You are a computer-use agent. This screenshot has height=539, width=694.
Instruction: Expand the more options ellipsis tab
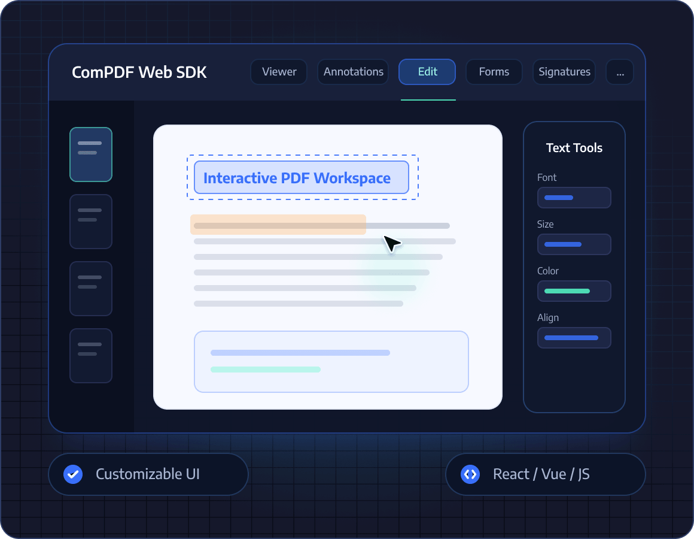(620, 72)
